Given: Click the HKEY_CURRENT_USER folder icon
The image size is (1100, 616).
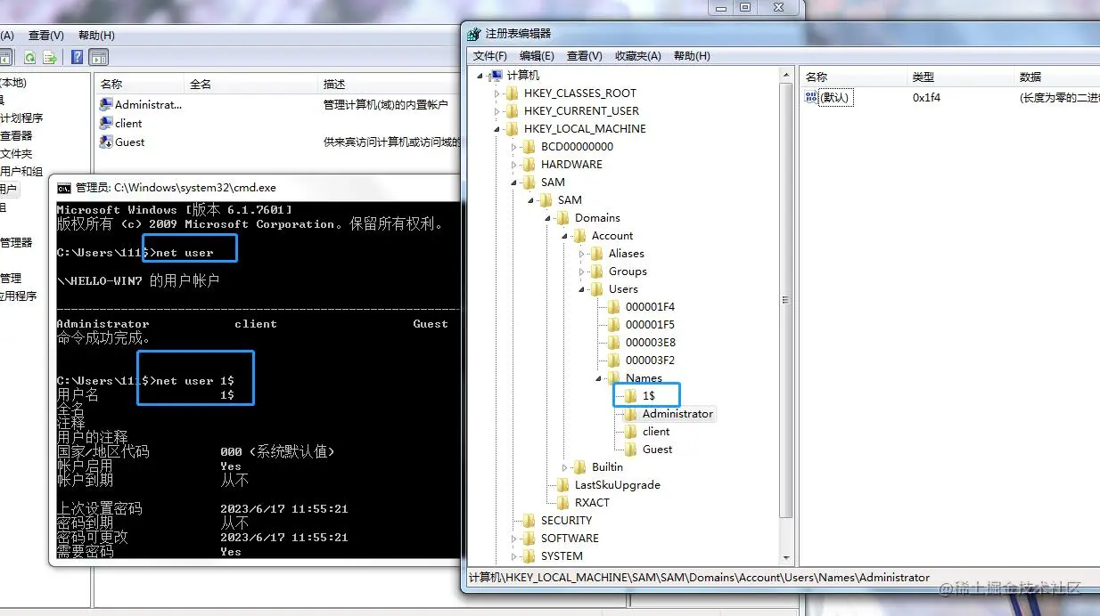Looking at the screenshot, I should click(x=513, y=111).
